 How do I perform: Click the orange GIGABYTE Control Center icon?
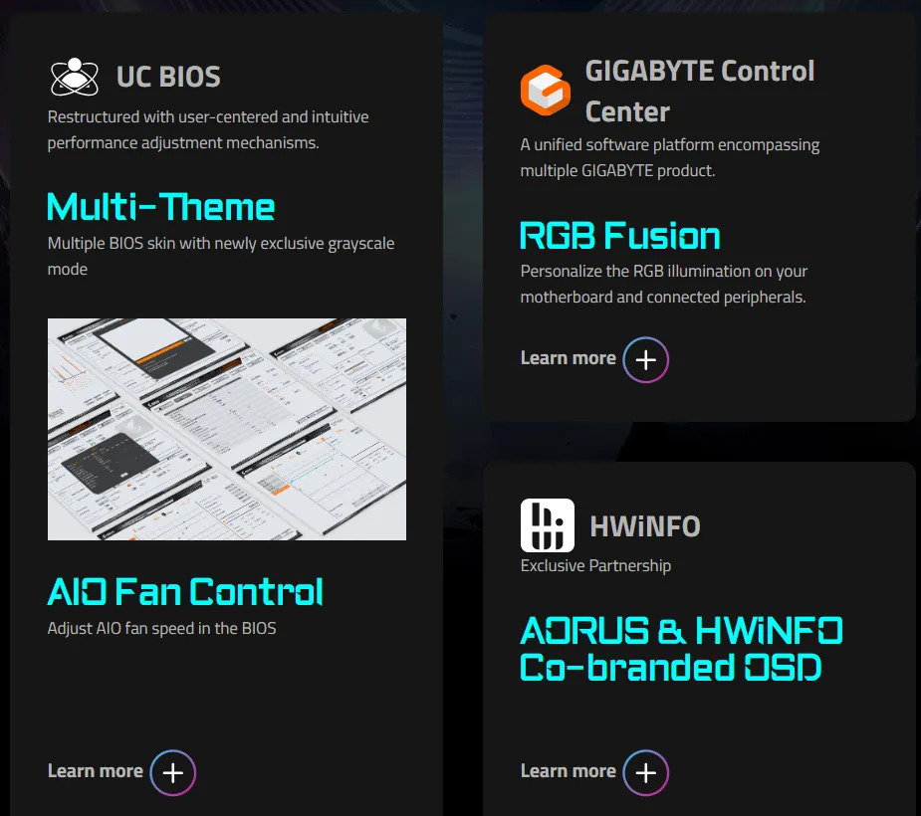coord(545,90)
